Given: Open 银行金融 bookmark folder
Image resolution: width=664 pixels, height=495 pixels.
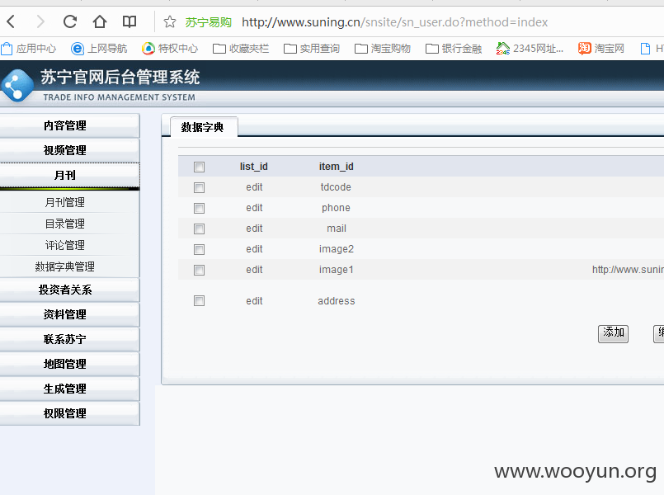Looking at the screenshot, I should pos(454,49).
